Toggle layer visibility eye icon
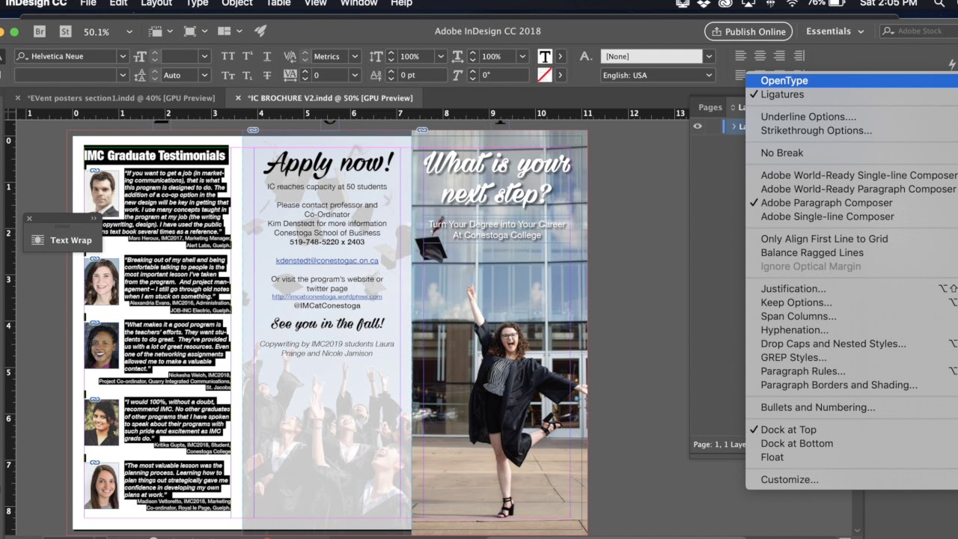958x539 pixels. 698,127
